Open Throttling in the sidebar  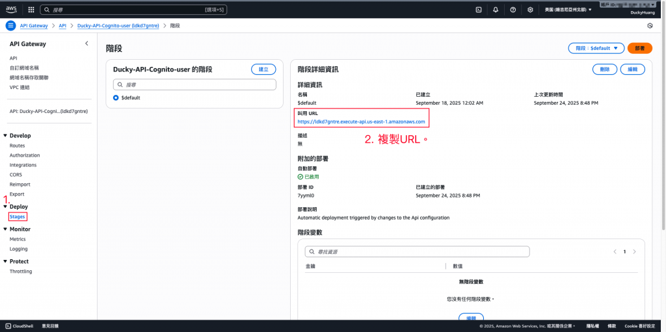(x=21, y=272)
